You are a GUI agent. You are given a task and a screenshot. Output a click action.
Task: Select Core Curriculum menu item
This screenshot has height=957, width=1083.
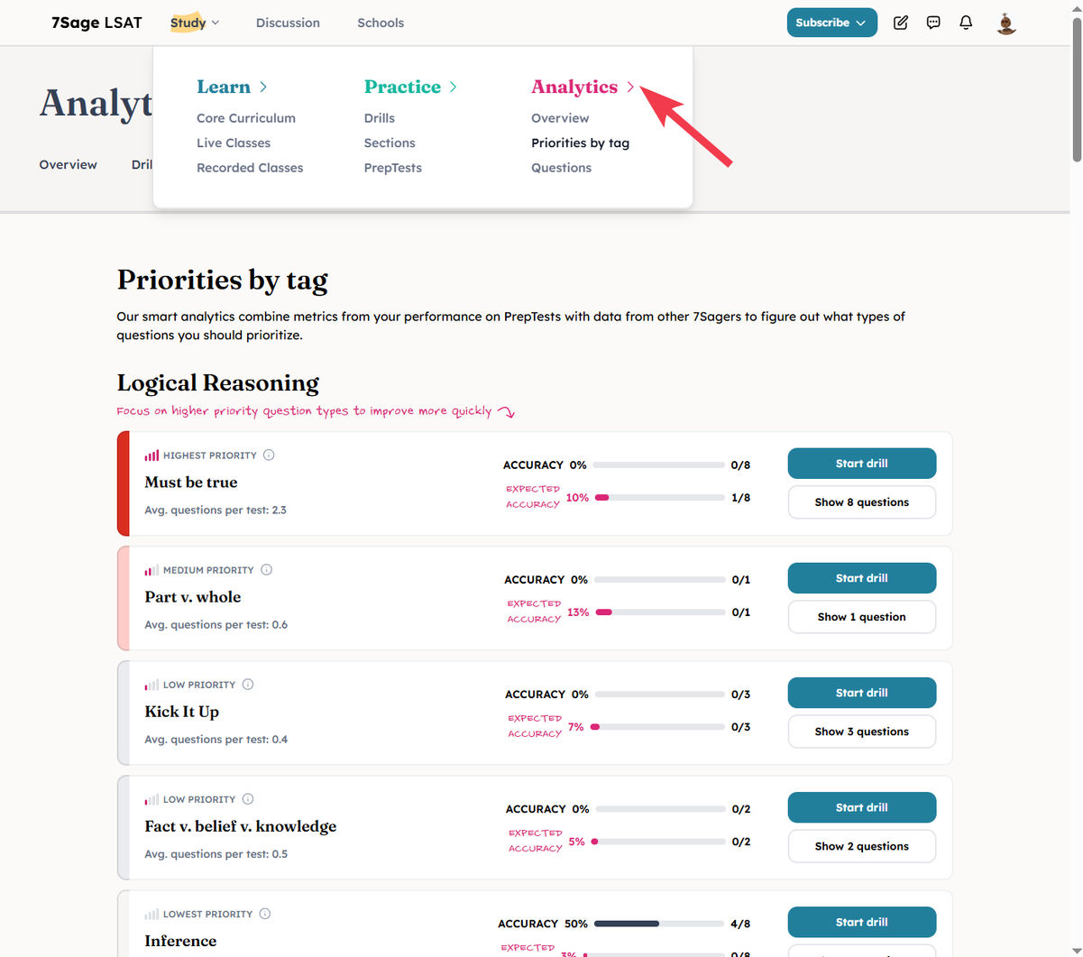pos(246,118)
